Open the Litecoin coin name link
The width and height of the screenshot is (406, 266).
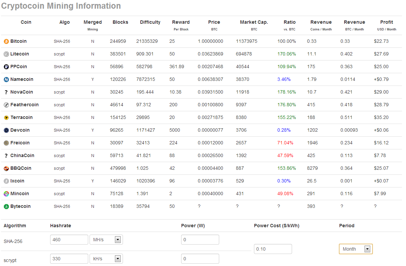[20, 54]
